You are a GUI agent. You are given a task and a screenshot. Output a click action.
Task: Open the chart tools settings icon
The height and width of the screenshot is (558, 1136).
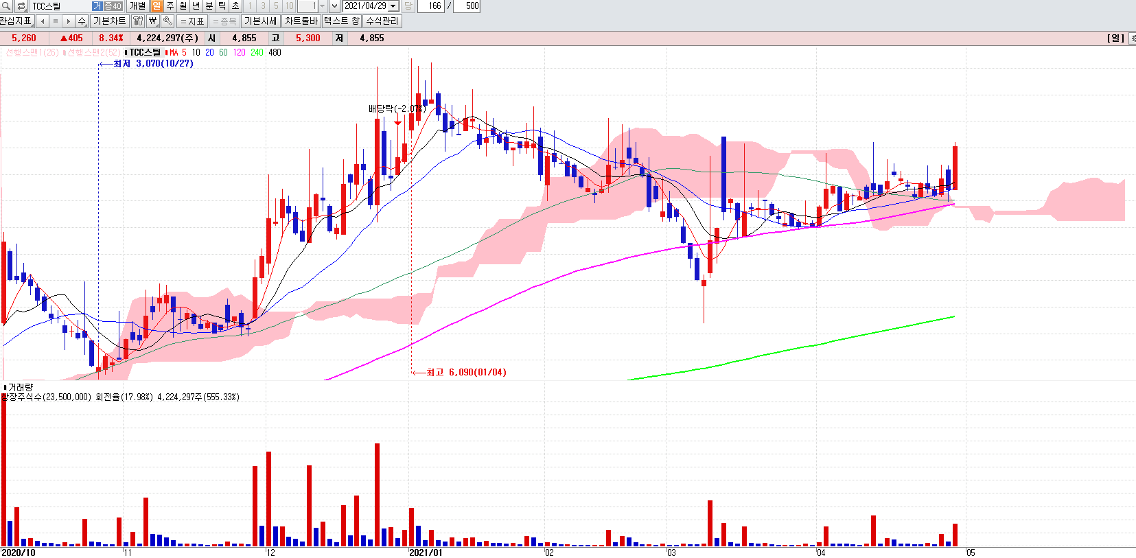[x=138, y=21]
